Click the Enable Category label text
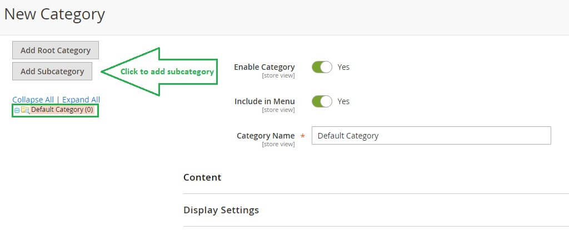The image size is (569, 236). pos(264,67)
